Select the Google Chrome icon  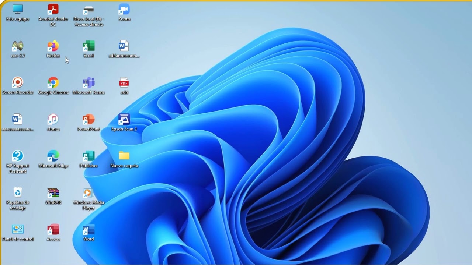click(x=53, y=86)
